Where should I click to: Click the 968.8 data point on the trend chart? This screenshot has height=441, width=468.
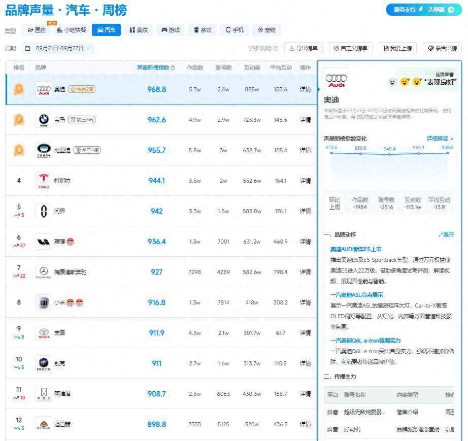447,154
